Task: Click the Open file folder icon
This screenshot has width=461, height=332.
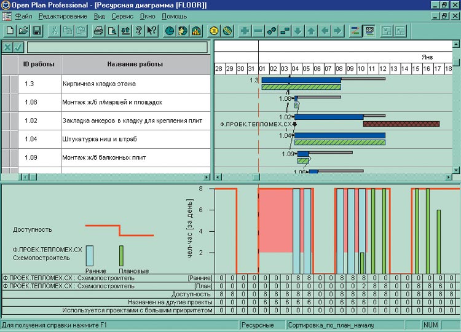Action: (x=23, y=30)
